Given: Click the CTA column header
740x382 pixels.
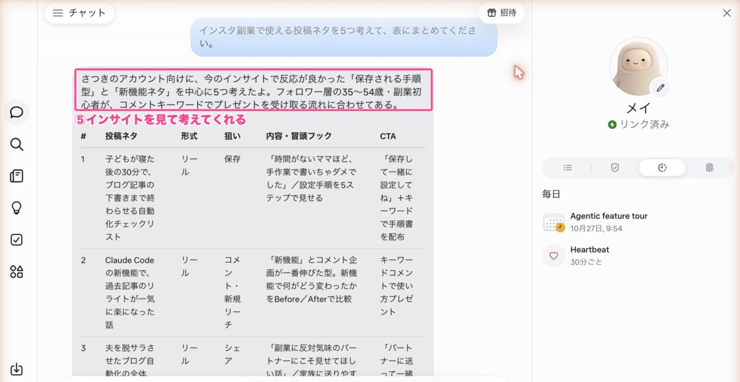Looking at the screenshot, I should pos(388,136).
